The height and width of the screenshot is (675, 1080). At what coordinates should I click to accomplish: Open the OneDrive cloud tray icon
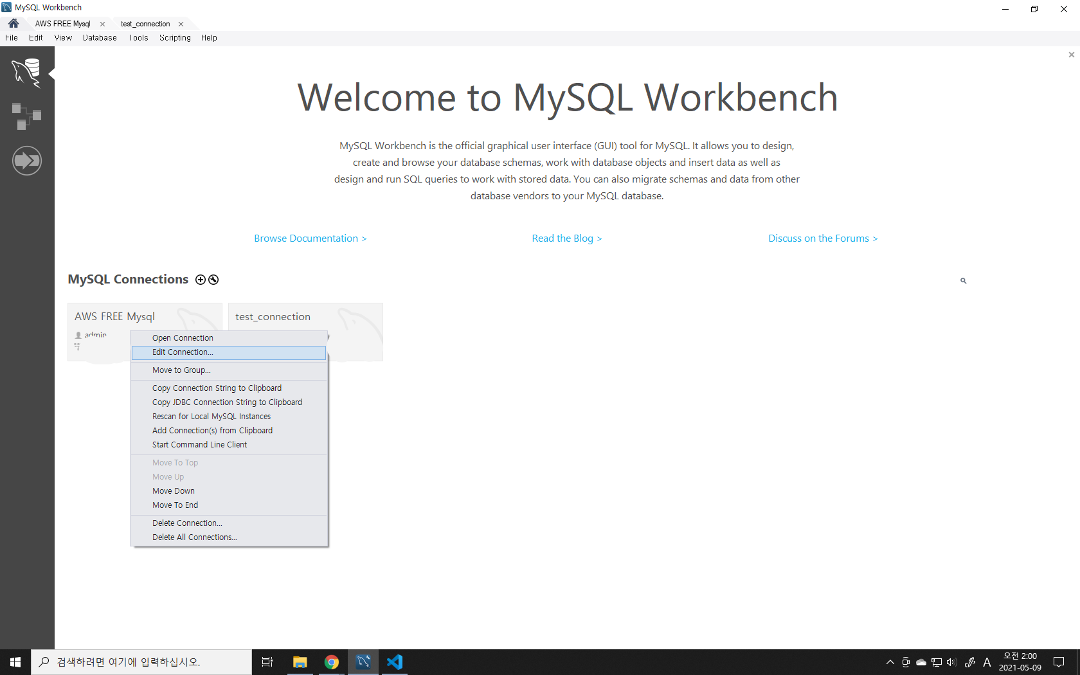pos(921,662)
